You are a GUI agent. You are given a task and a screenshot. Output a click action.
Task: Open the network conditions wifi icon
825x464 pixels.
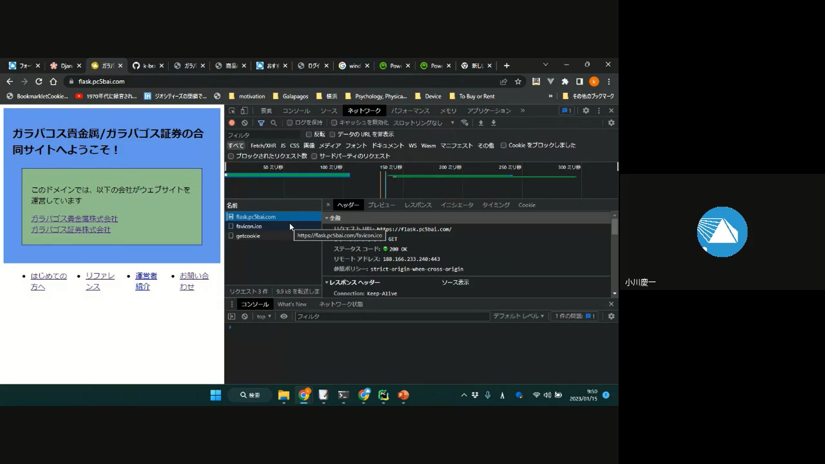[x=464, y=123]
